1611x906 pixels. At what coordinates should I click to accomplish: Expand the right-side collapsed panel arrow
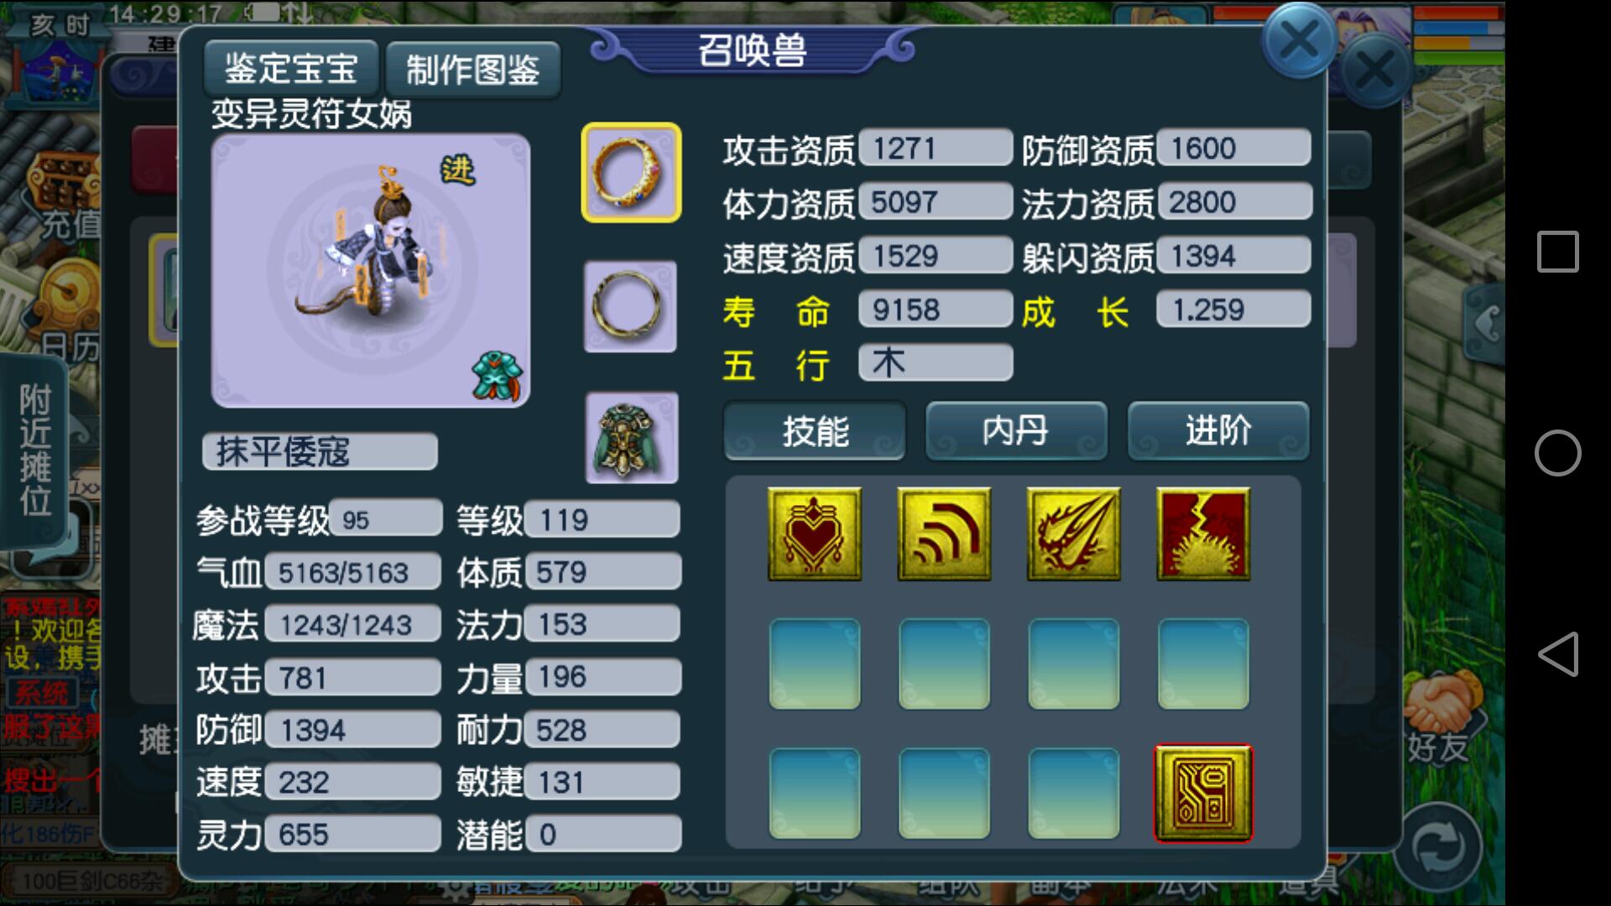pyautogui.click(x=1485, y=324)
